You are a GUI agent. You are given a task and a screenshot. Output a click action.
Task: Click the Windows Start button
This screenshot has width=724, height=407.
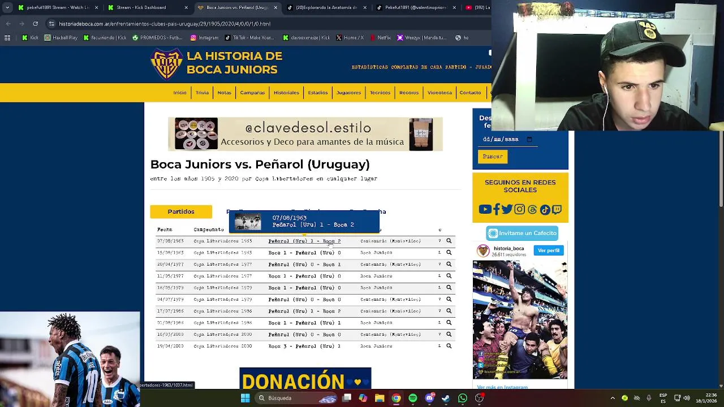click(x=245, y=398)
